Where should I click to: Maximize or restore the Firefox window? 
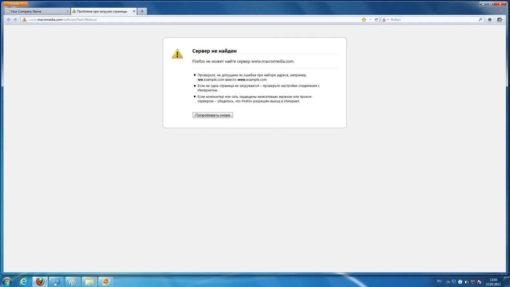[x=491, y=4]
